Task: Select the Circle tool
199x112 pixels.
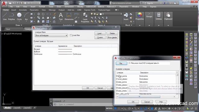Action: point(19,16)
